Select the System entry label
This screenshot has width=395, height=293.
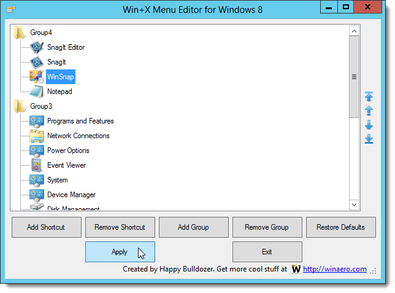[58, 180]
